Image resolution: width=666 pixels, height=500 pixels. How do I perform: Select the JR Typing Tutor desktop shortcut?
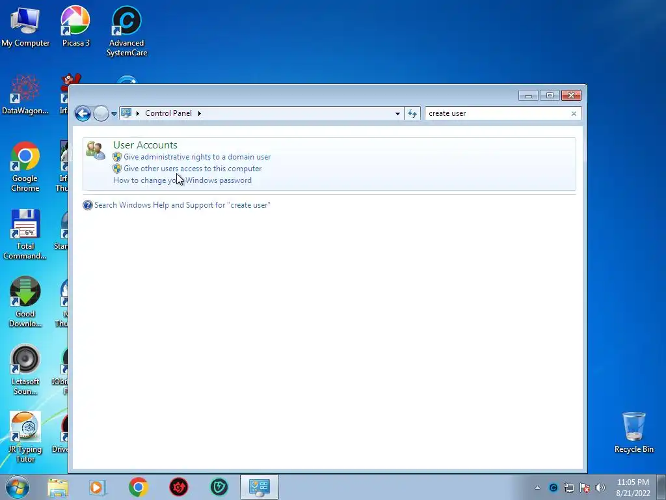pos(25,437)
